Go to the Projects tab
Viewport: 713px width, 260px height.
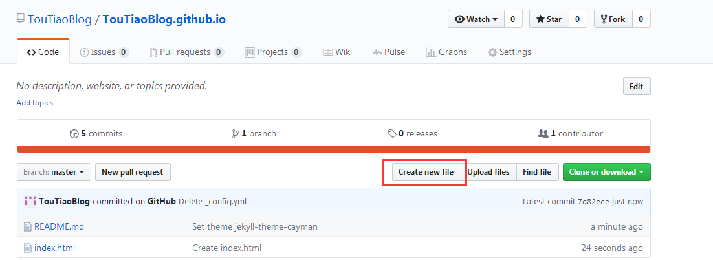[273, 52]
